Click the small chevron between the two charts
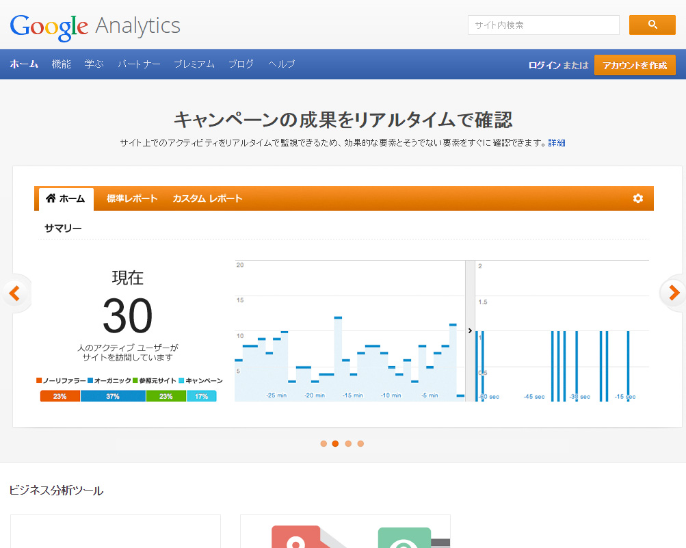 [x=470, y=330]
